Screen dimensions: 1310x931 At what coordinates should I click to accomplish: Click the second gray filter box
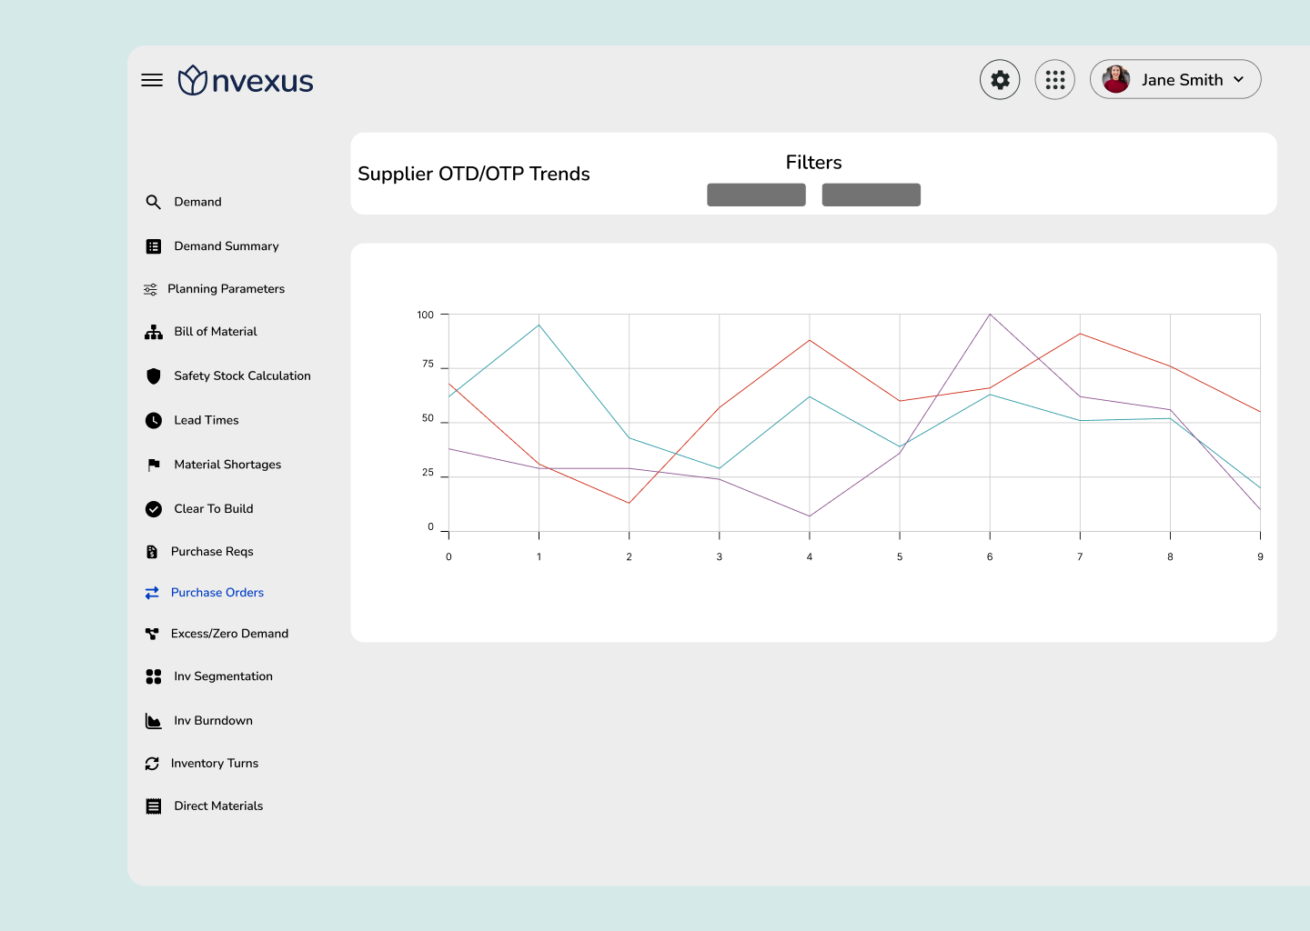click(872, 195)
